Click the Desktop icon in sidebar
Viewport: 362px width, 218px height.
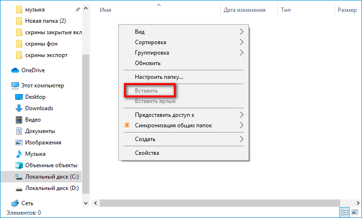19,97
